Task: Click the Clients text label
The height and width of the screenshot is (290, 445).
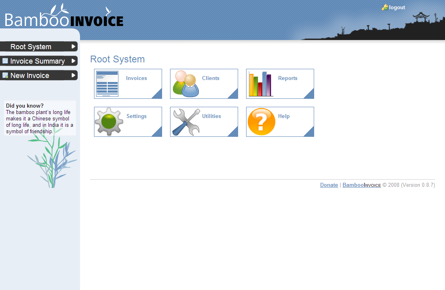Action: click(x=211, y=78)
